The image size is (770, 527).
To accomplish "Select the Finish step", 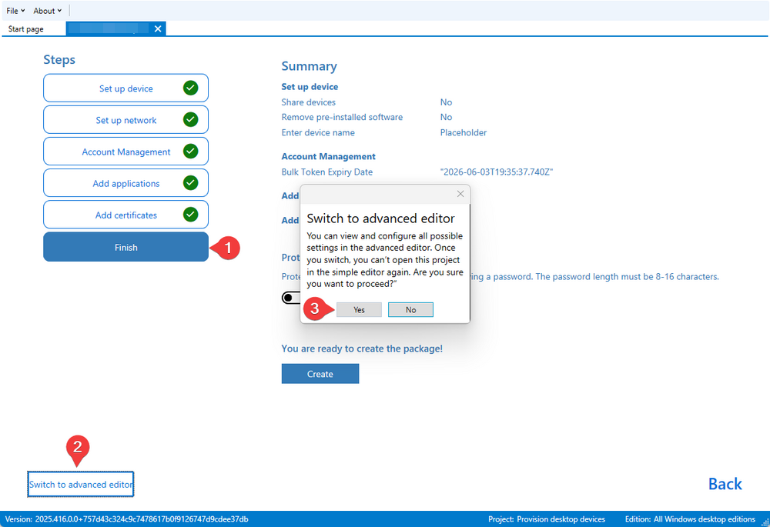I will [126, 247].
